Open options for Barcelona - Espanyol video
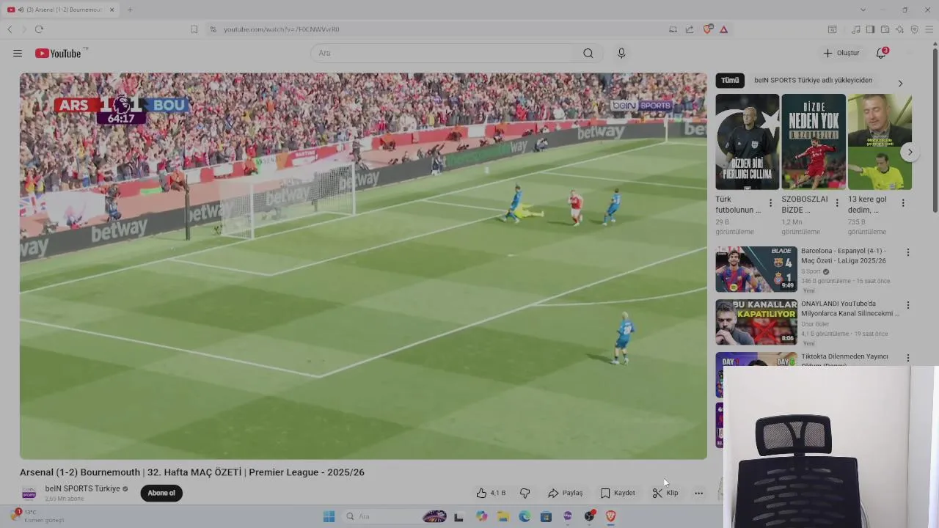This screenshot has height=528, width=939. (x=907, y=252)
